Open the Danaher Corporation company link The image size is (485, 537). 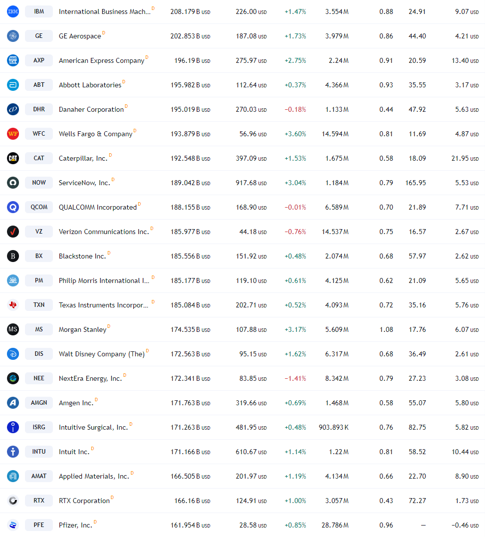[x=91, y=109]
